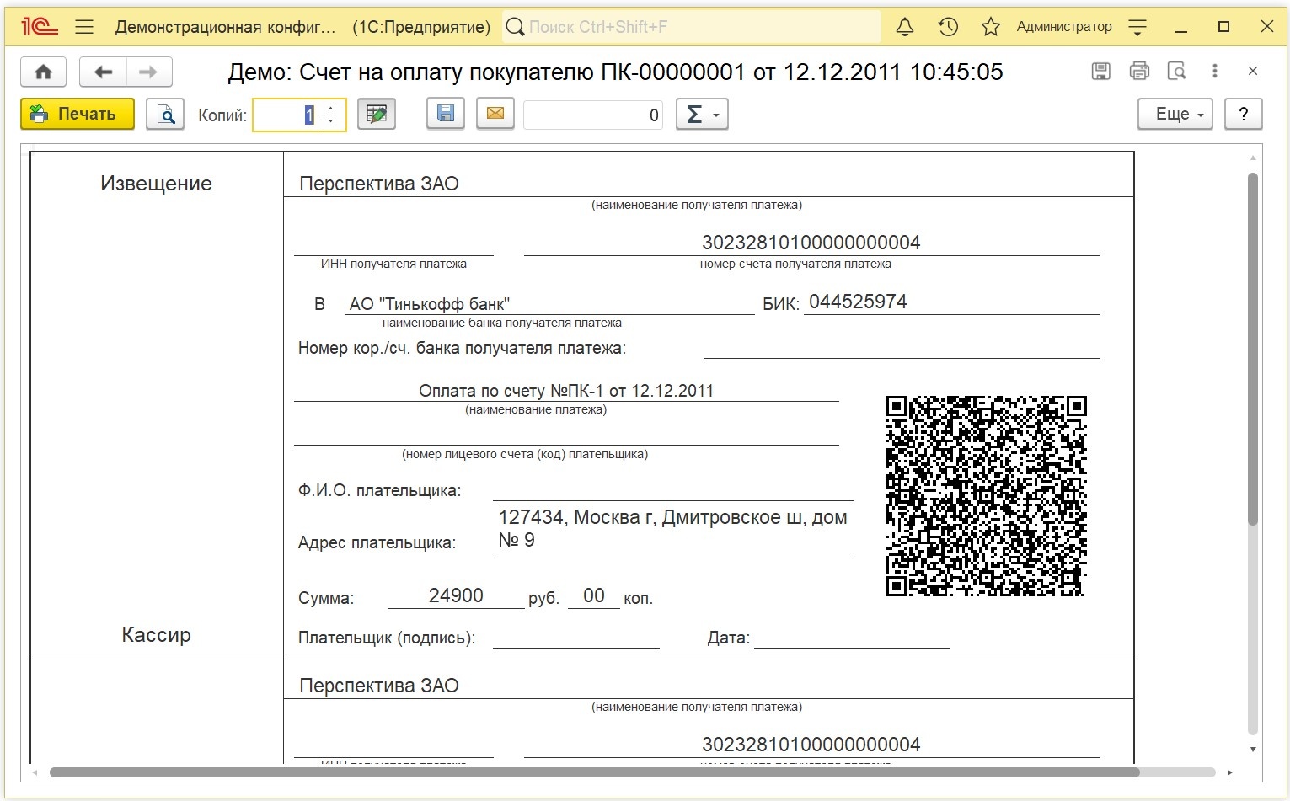Click the Печать button
1290x801 pixels.
pyautogui.click(x=78, y=114)
